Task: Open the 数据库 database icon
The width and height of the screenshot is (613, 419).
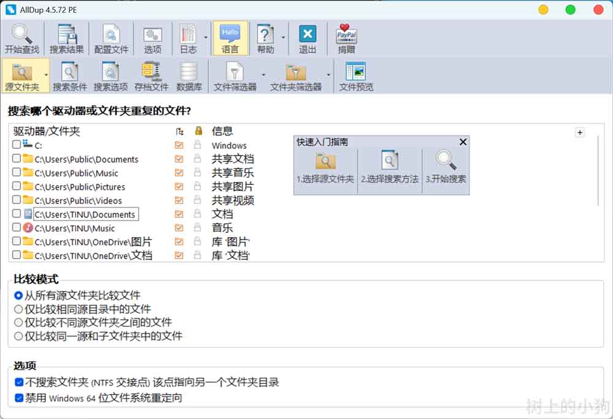Action: click(189, 76)
